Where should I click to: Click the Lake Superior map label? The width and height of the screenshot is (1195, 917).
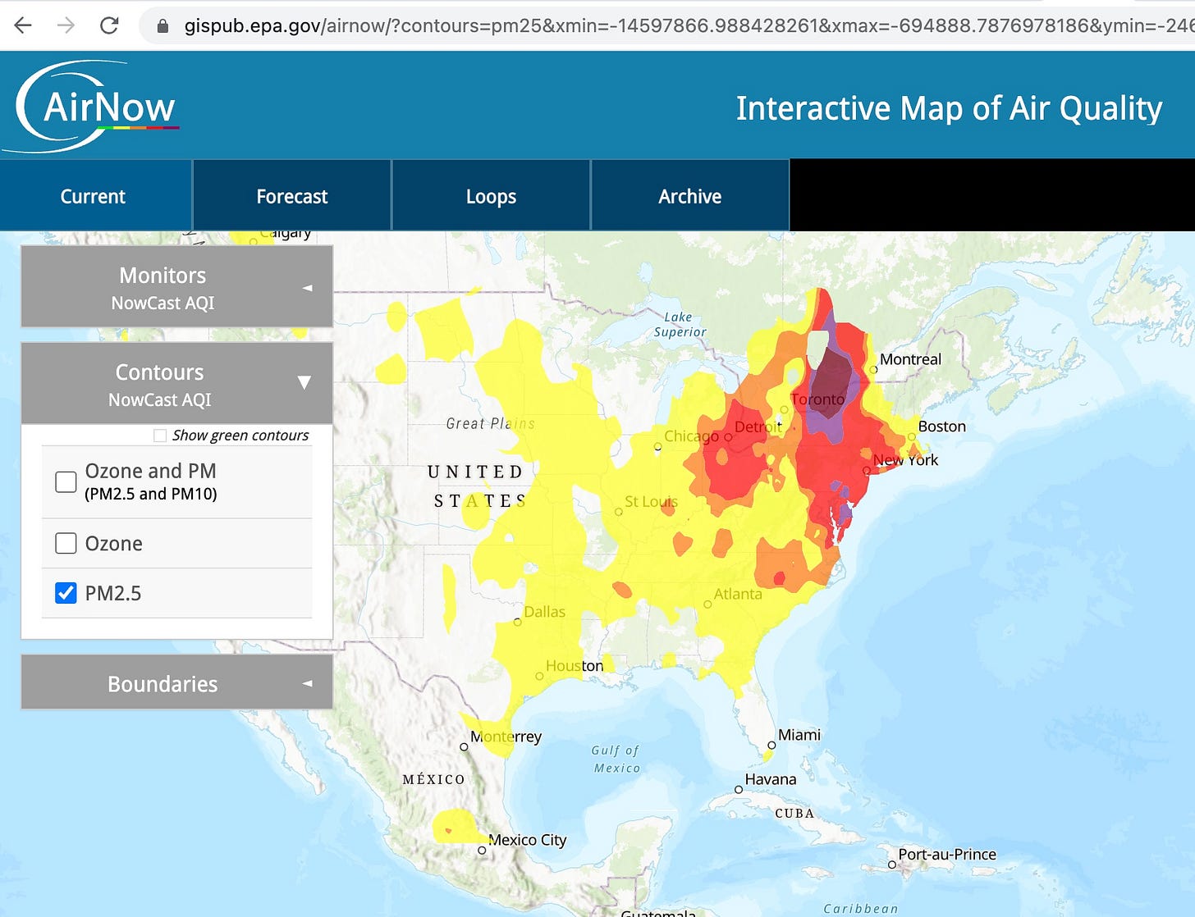680,324
